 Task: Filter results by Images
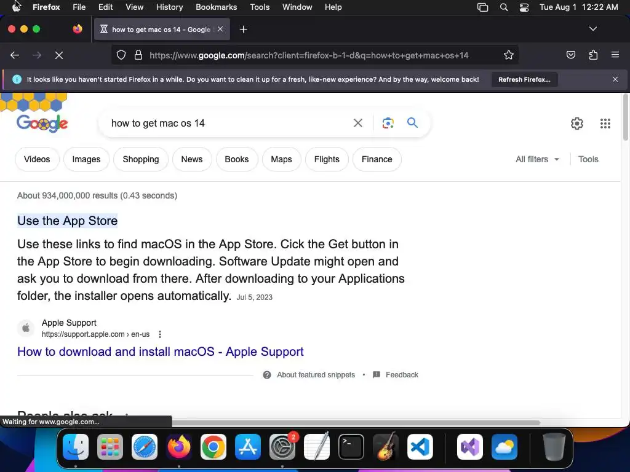point(86,159)
